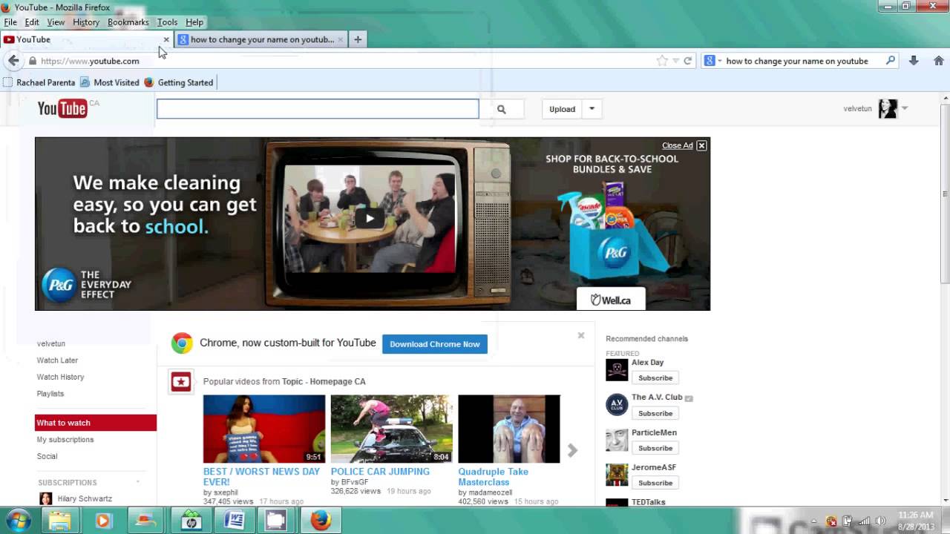Open Rachael Parenta bookmark
Screen dimensions: 950x534
[39, 82]
